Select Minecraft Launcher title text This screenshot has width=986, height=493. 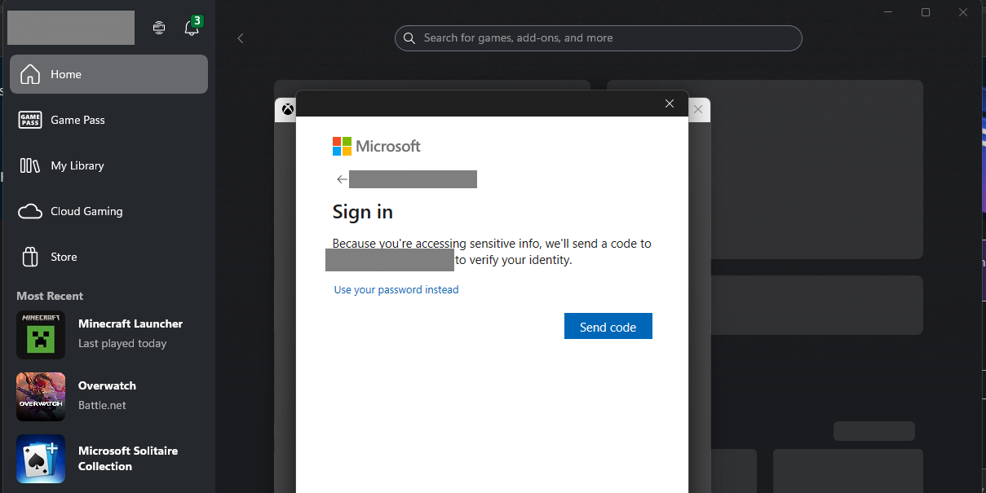pyautogui.click(x=130, y=324)
